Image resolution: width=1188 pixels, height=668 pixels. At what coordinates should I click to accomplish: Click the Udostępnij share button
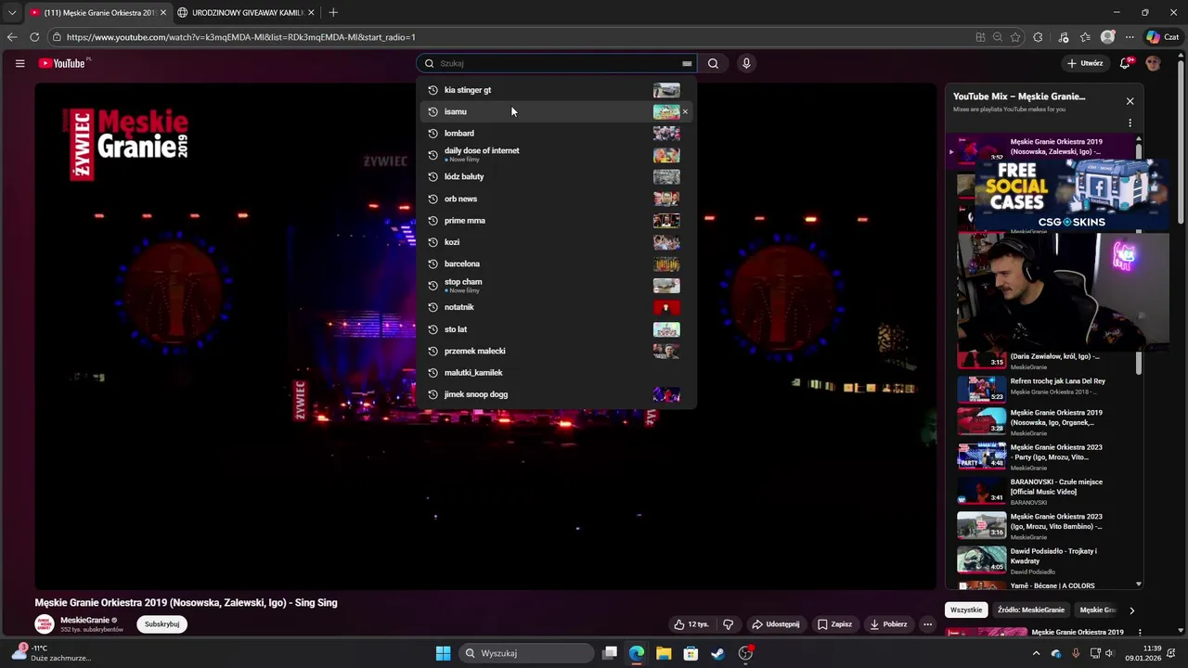[x=775, y=624]
